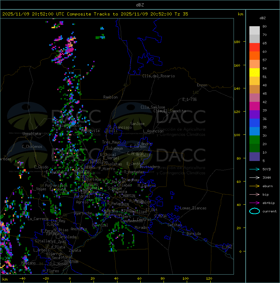Image resolution: width=280 pixels, height=283 pixels.
Task: Click the 'km' label at bottom left
Action: point(5,279)
